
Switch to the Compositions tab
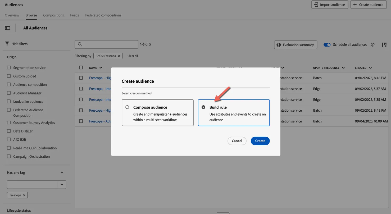[53, 15]
